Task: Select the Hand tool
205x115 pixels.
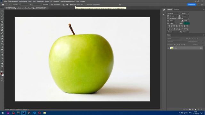Action: click(2, 64)
